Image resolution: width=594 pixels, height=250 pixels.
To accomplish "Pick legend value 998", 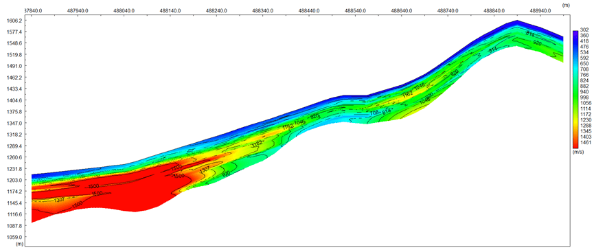I will [x=584, y=98].
